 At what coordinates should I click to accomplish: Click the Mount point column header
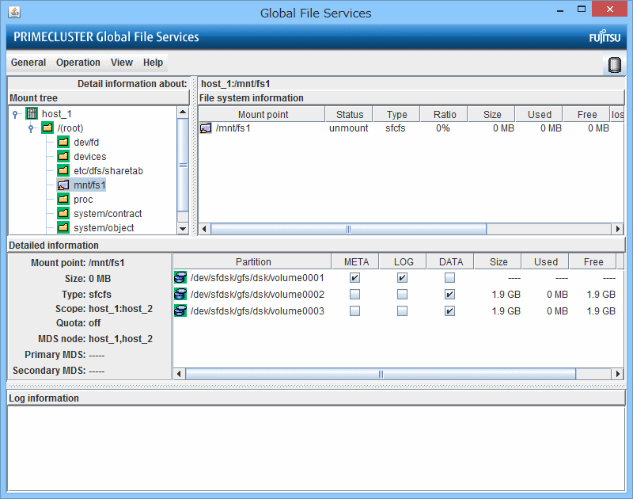point(263,114)
